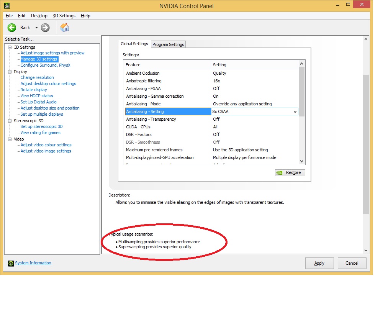Screen dimensions: 383x313
Task: Select the Anisotropic filtering row
Action: (x=211, y=81)
